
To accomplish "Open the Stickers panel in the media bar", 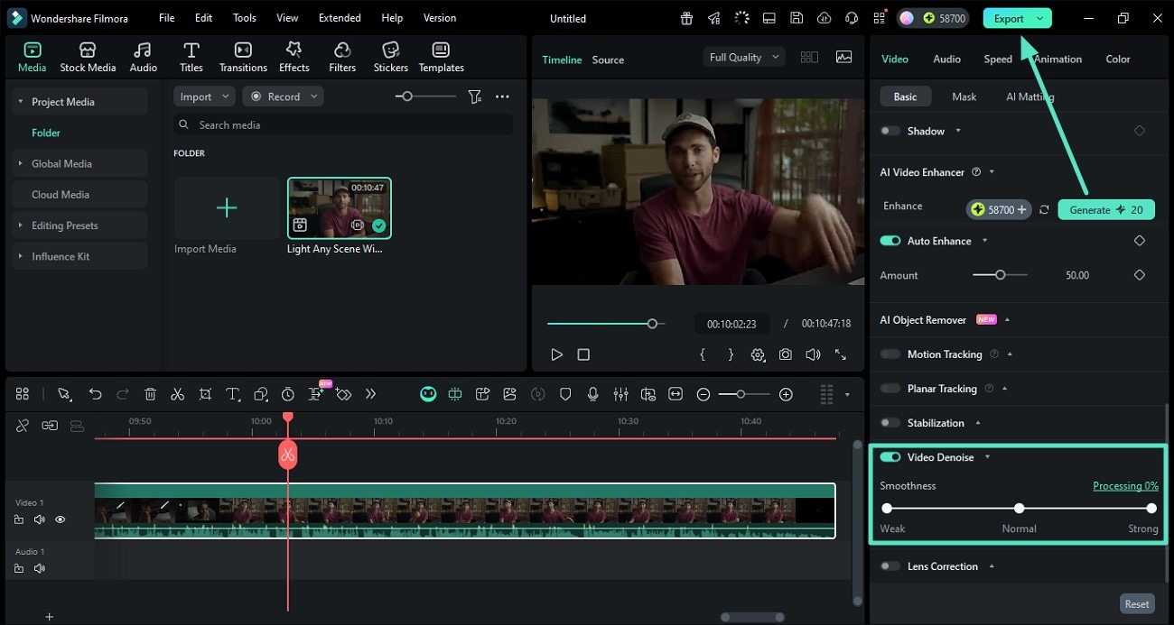I will (390, 56).
